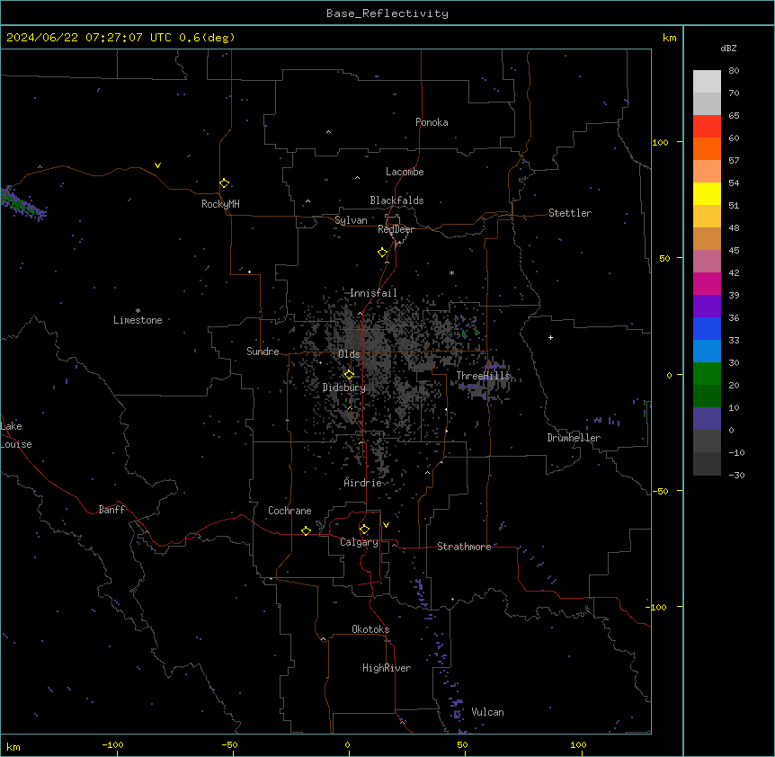
Task: Select the lightest gray 80-70 dBZ legend band
Action: point(707,81)
